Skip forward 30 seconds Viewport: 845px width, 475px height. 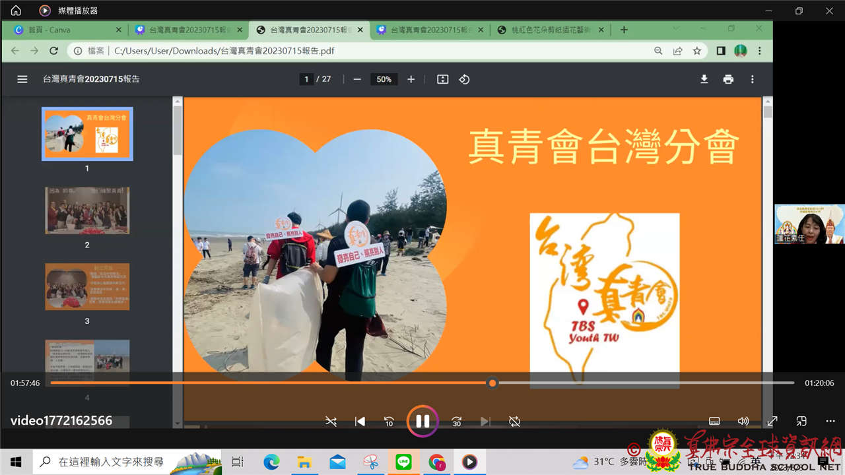click(x=456, y=421)
